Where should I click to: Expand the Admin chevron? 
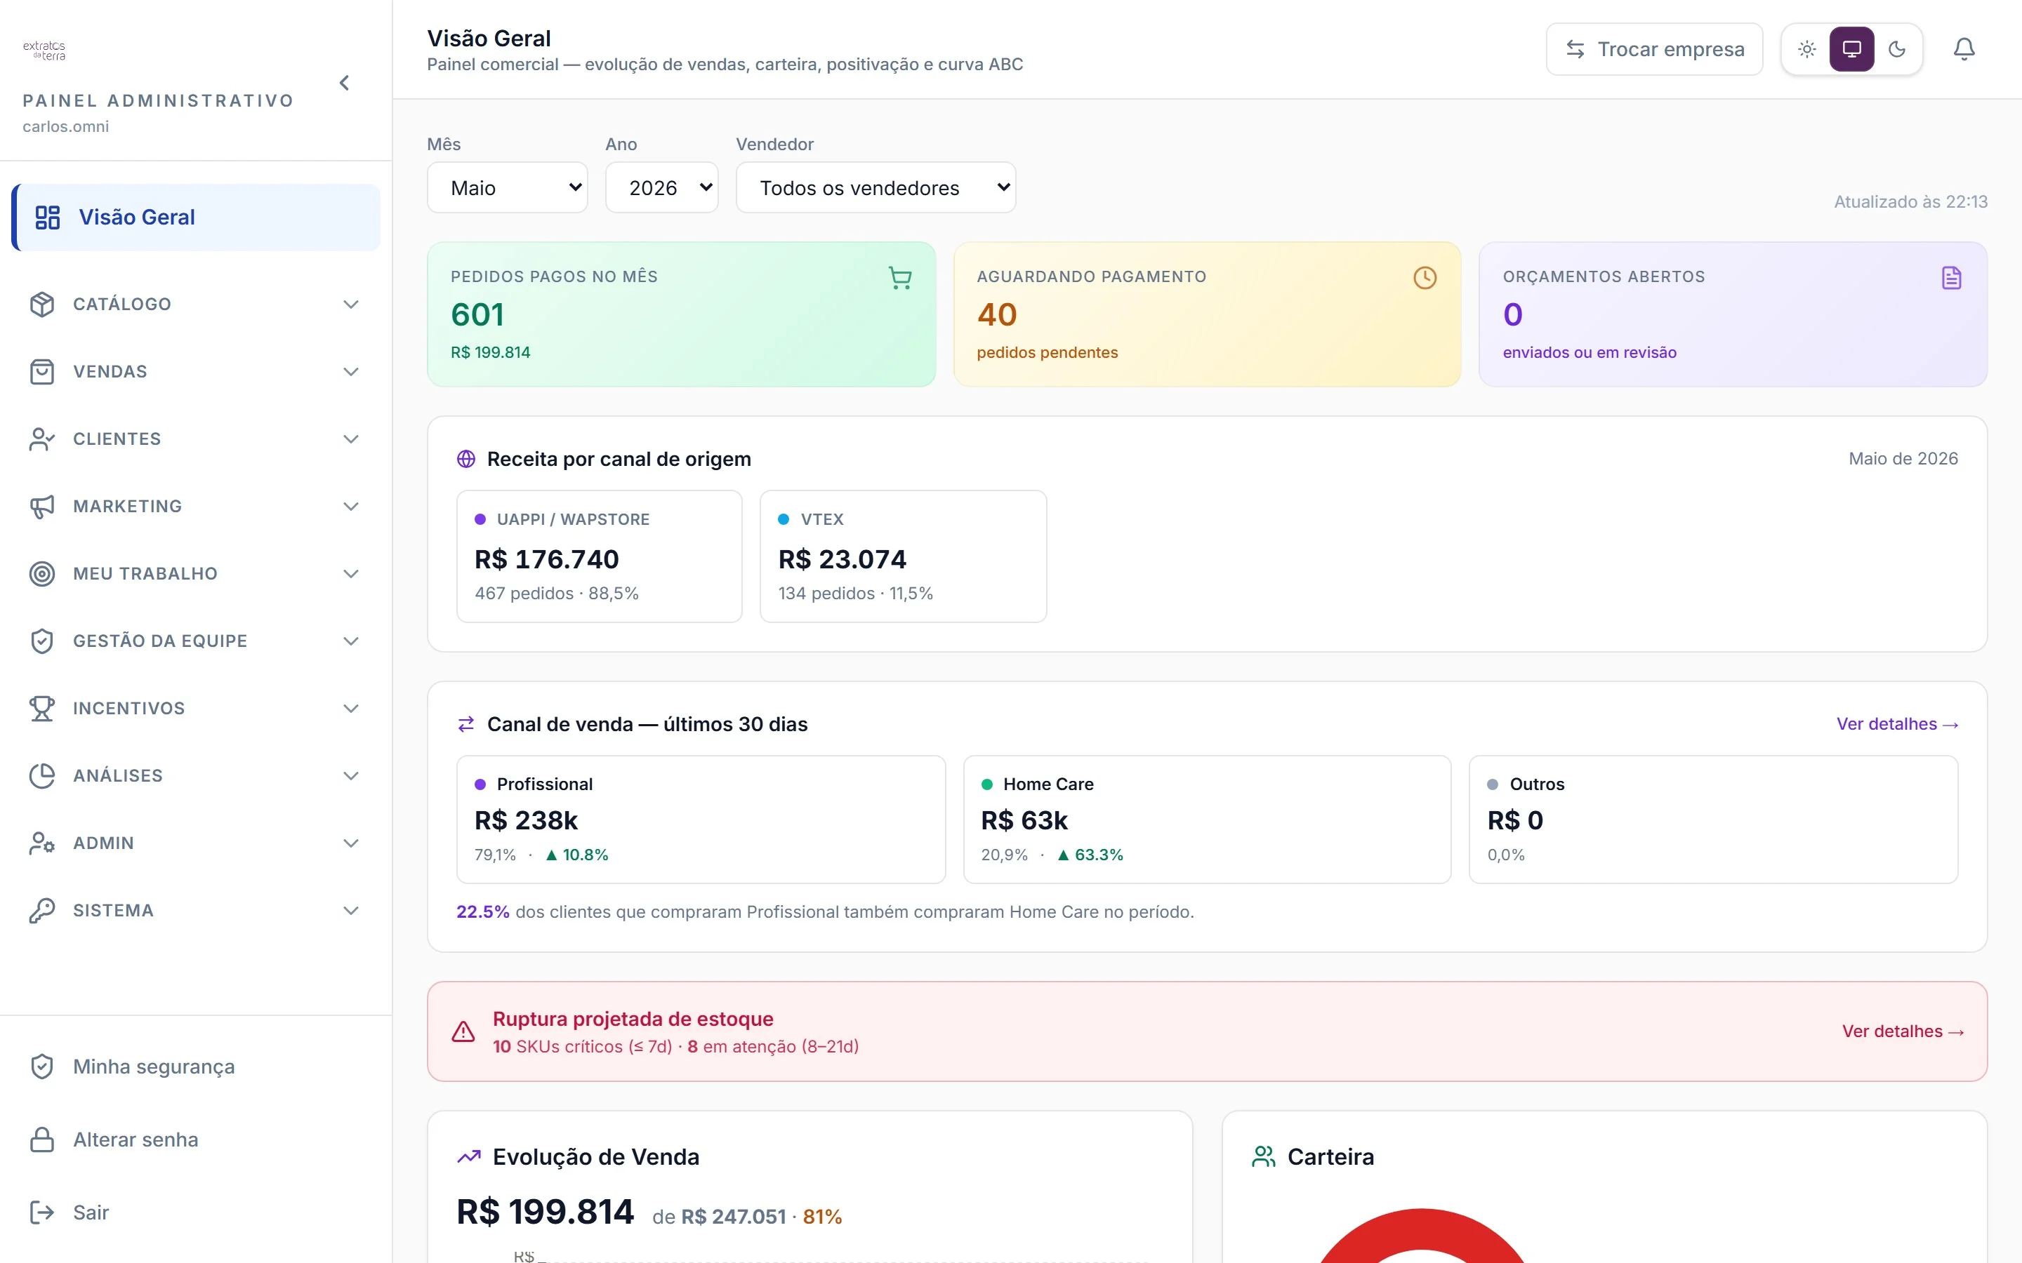click(351, 843)
